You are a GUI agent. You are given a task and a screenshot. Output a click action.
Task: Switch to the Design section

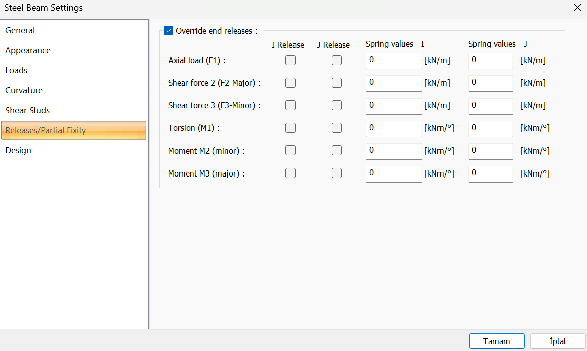[x=18, y=150]
